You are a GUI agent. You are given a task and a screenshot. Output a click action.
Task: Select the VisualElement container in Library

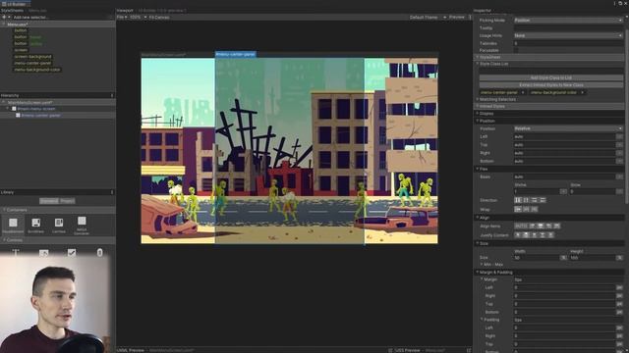[13, 225]
